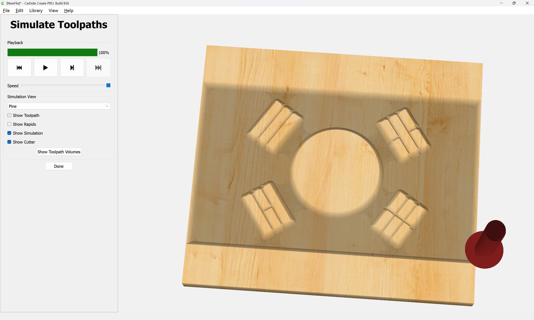The image size is (534, 320).
Task: Disable the Show Cutter checkbox
Action: click(9, 142)
